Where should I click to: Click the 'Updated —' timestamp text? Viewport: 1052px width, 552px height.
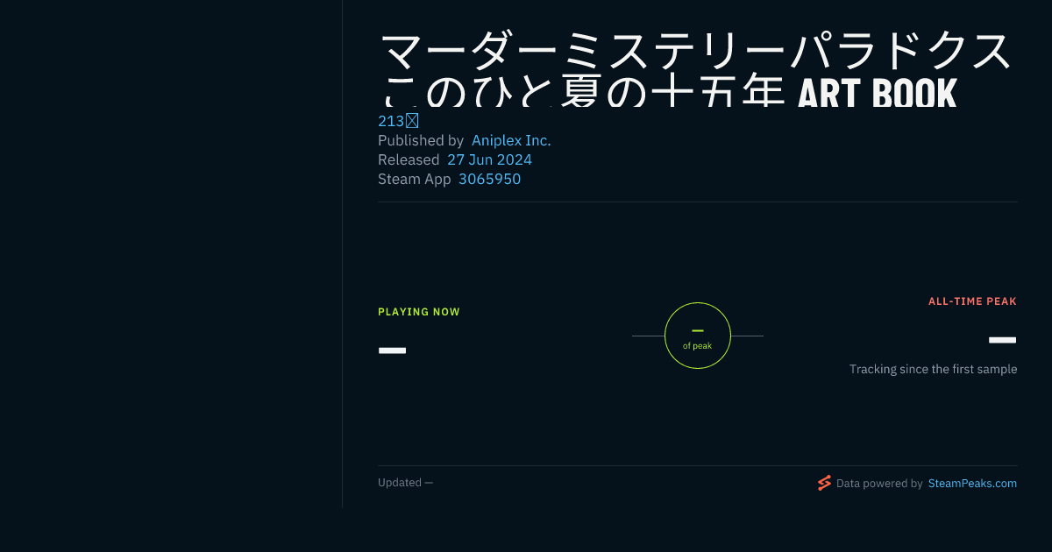(405, 483)
